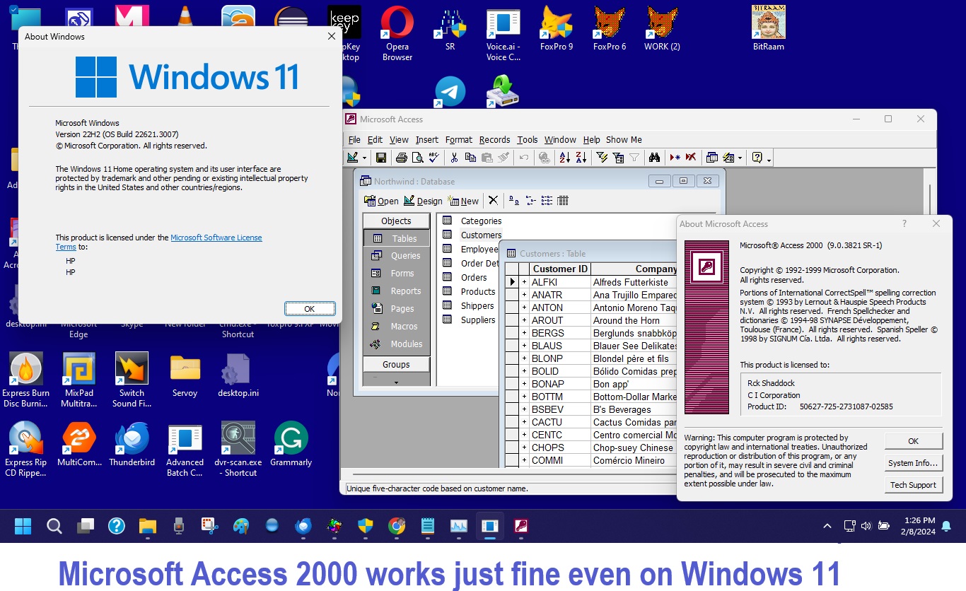This screenshot has width=966, height=591.
Task: Click New in Northwind database toolbar
Action: click(x=463, y=201)
